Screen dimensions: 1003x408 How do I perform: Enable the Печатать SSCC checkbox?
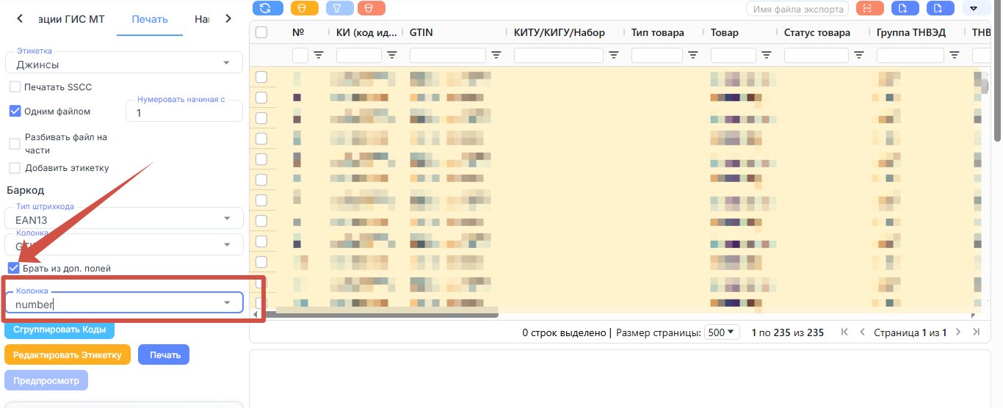(x=15, y=87)
